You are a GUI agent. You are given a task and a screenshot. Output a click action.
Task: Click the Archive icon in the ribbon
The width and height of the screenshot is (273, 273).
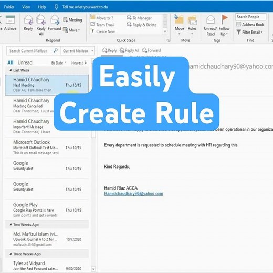[10, 23]
